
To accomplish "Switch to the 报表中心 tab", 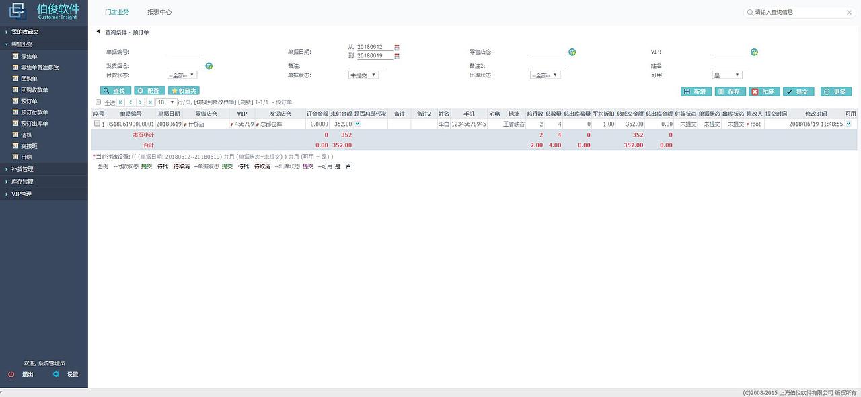I will (x=161, y=11).
